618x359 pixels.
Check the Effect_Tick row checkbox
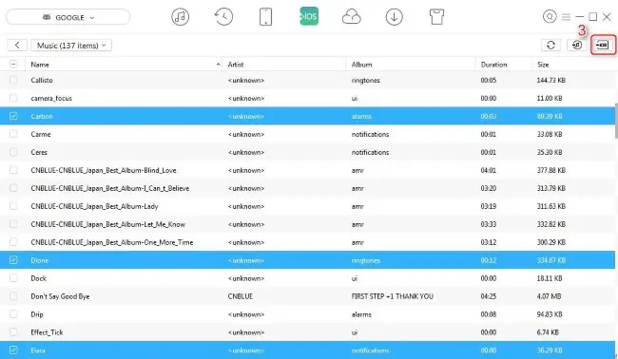13,332
